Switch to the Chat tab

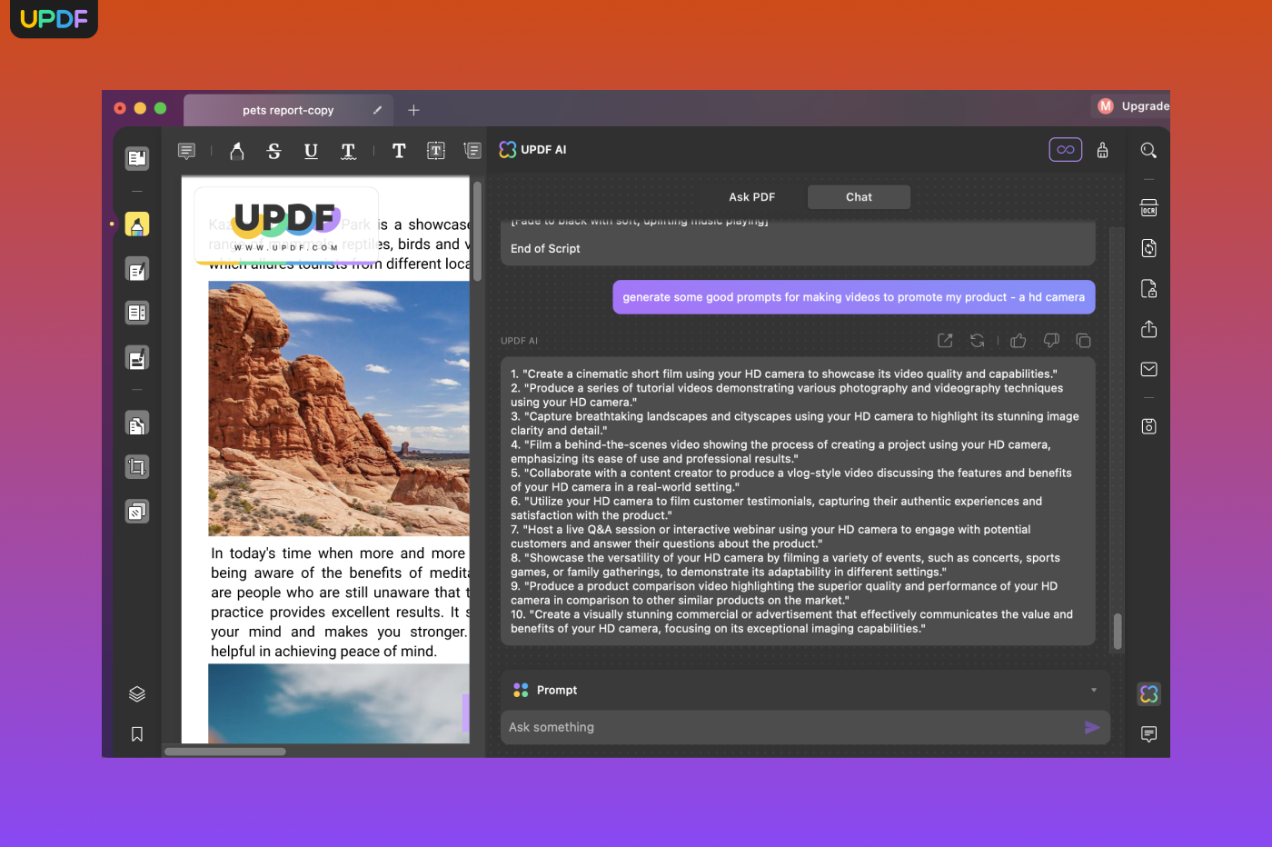[859, 197]
